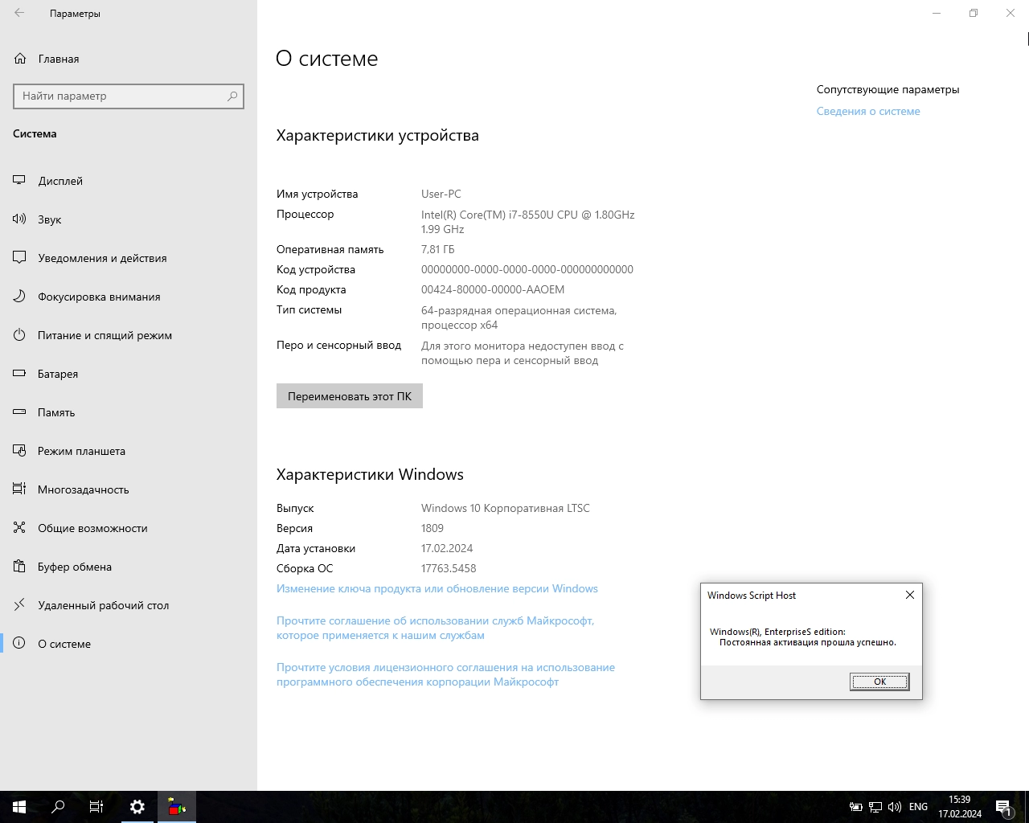
Task: Open the Главная home icon
Action: point(20,59)
